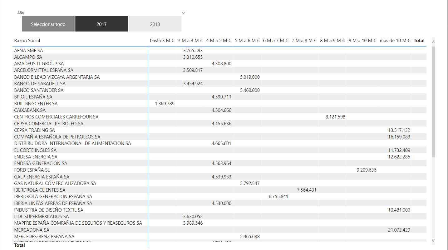Click the hasta 3 M € column header

click(x=162, y=41)
